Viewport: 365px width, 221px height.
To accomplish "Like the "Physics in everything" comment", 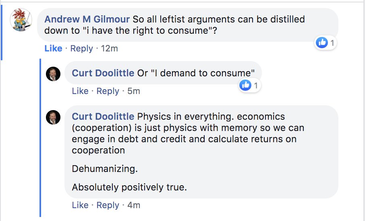I will (80, 205).
